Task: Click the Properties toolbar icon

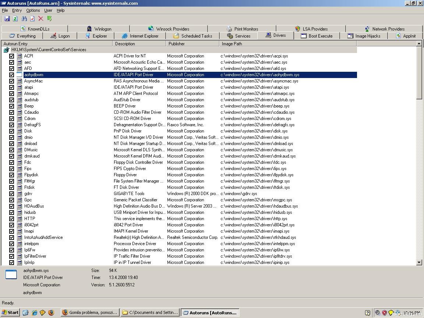Action: [32, 19]
